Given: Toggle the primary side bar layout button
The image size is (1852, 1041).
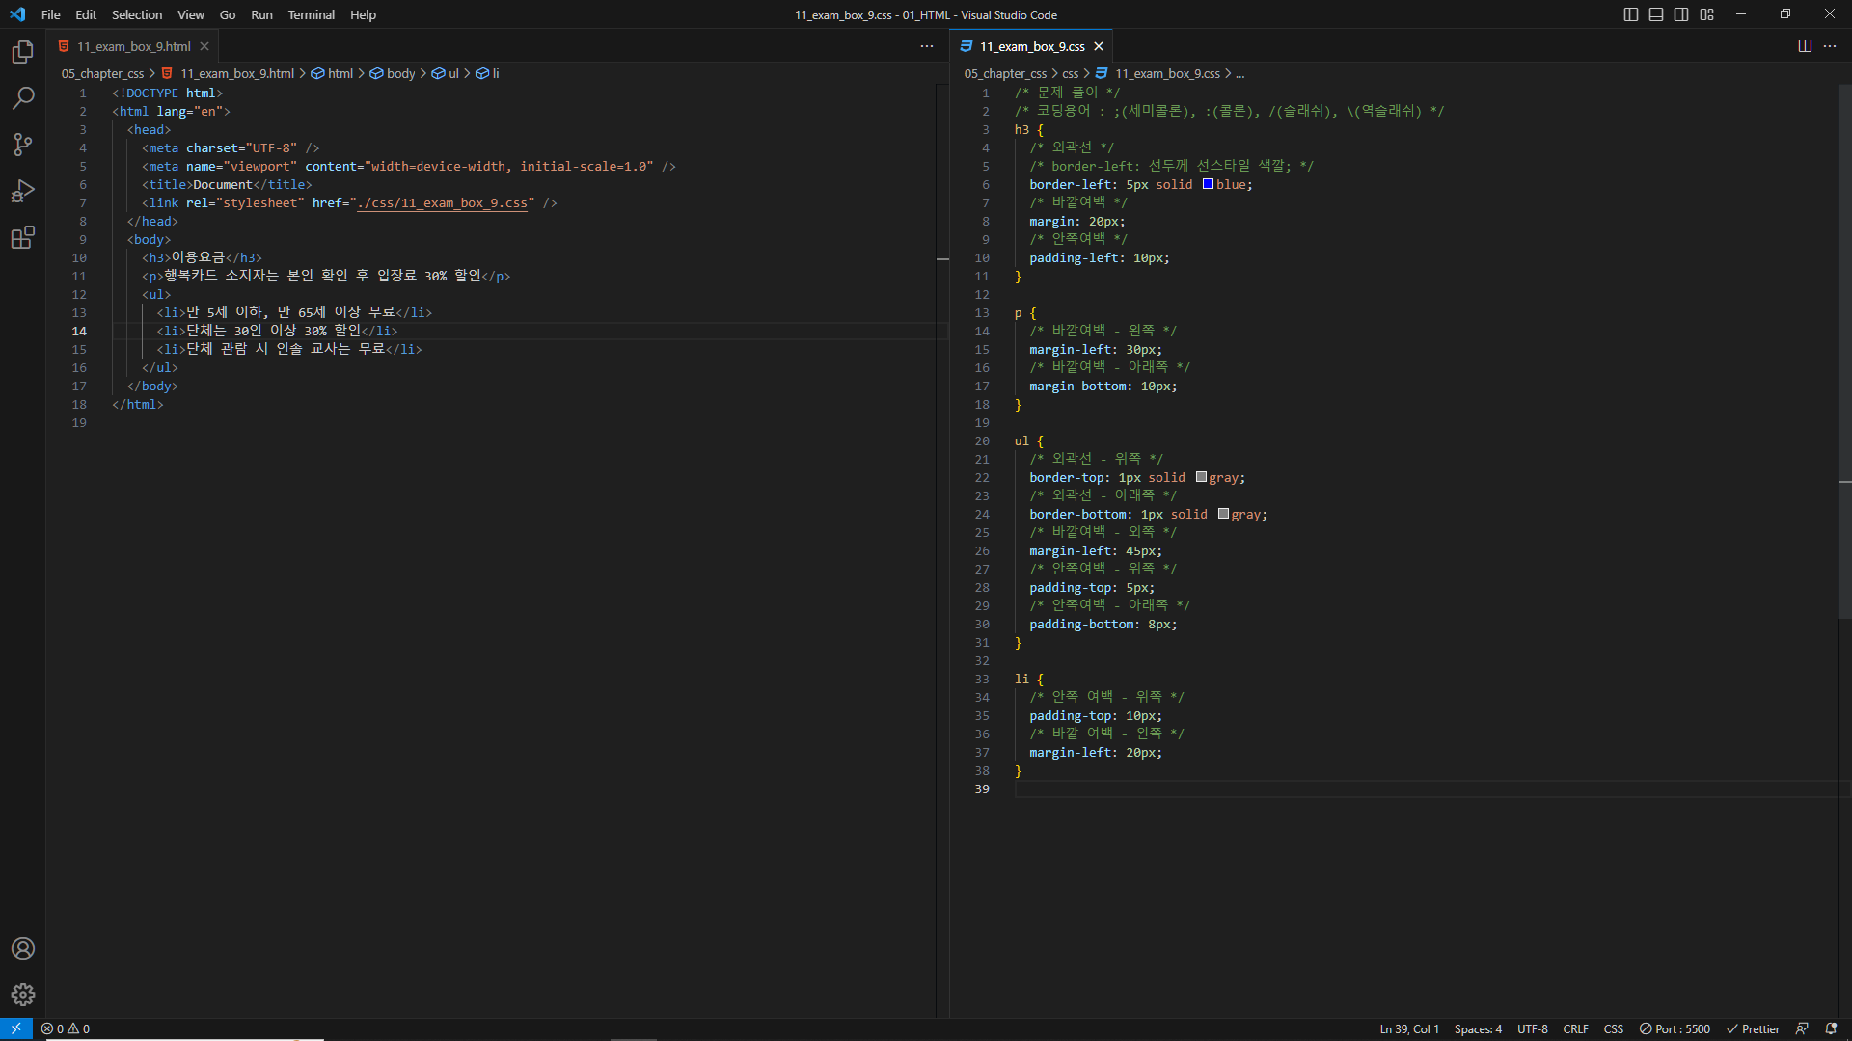Looking at the screenshot, I should pyautogui.click(x=1631, y=14).
